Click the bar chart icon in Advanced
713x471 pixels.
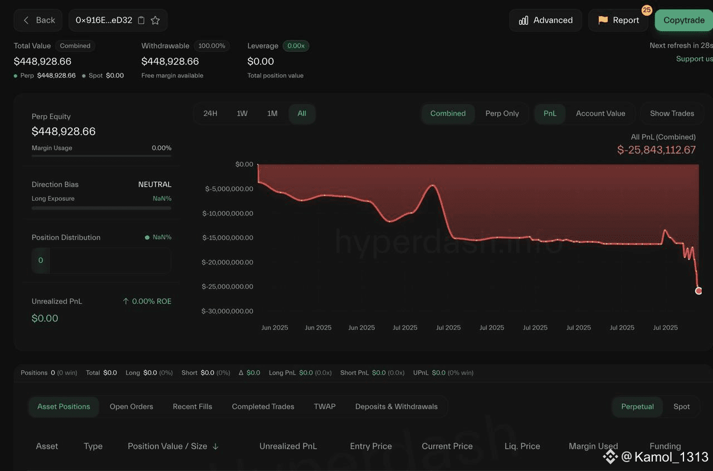524,20
